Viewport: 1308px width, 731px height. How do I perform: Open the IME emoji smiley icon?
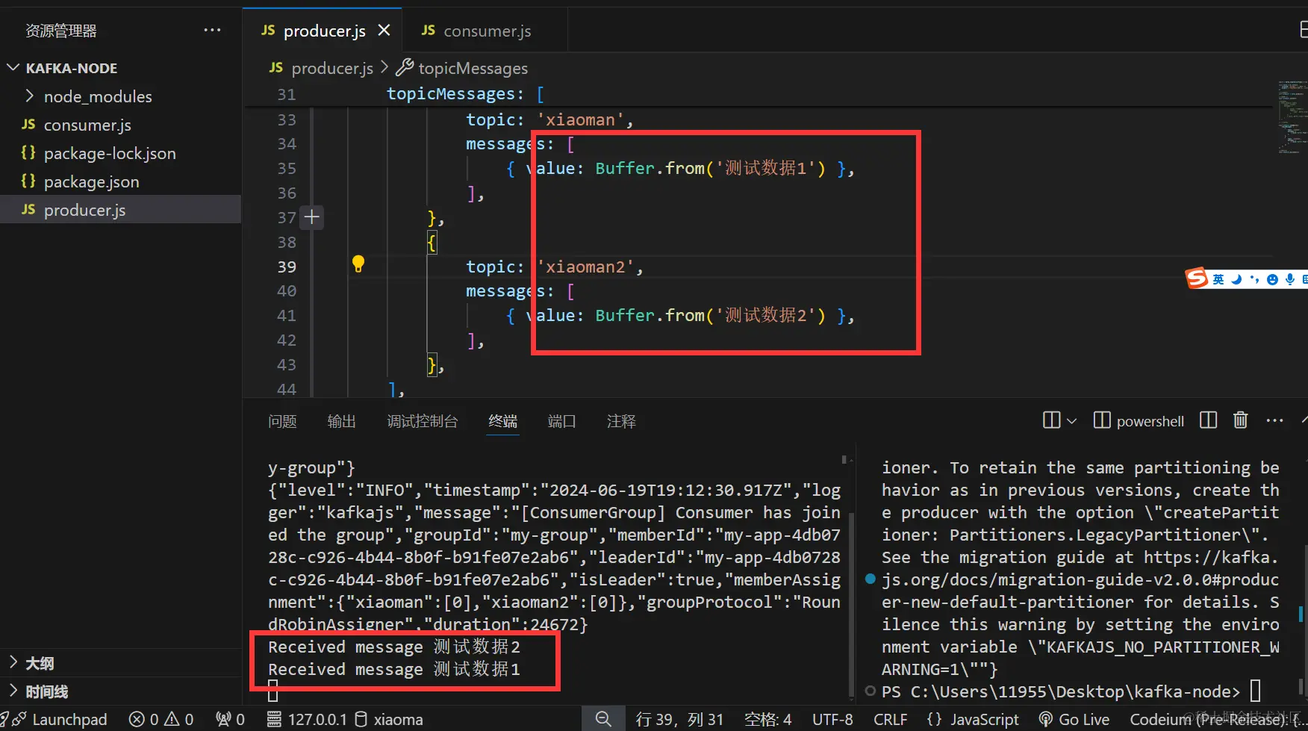1272,279
